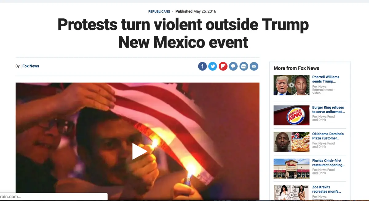Image resolution: width=369 pixels, height=201 pixels.
Task: Open 'Oklahoma Domino's Pizza customer' headline
Action: click(328, 136)
